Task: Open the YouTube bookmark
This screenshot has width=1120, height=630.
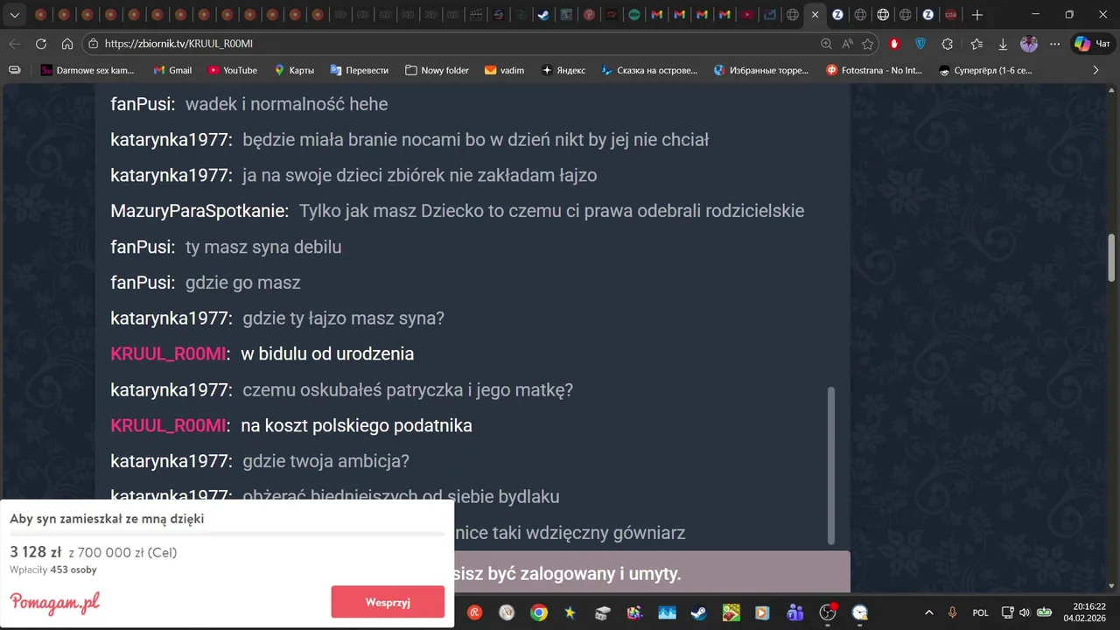Action: coord(232,70)
